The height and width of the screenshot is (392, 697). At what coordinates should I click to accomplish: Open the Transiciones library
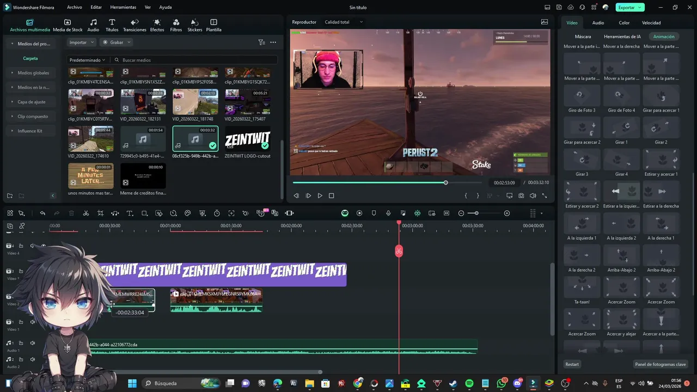pyautogui.click(x=134, y=25)
